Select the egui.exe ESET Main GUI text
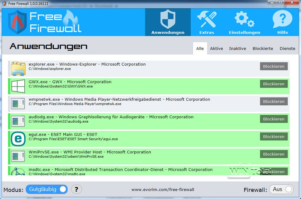Viewport: 301px width, 199px height. click(63, 134)
